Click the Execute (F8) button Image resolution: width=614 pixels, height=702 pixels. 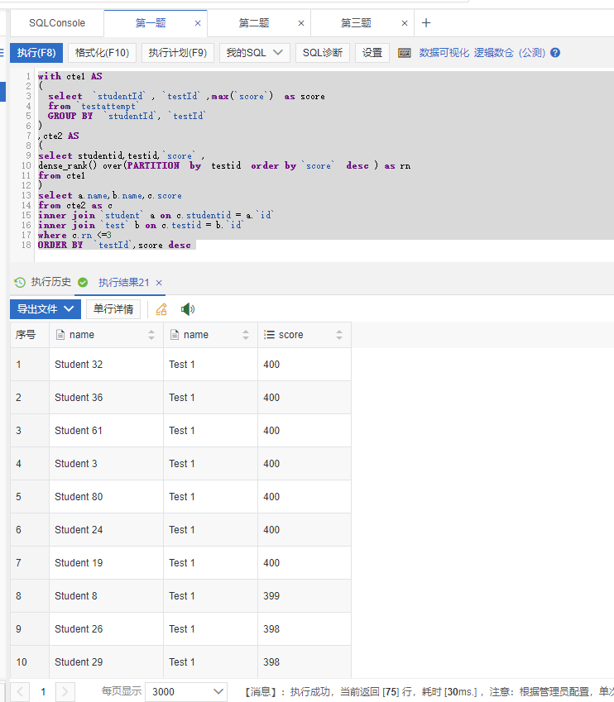point(36,53)
